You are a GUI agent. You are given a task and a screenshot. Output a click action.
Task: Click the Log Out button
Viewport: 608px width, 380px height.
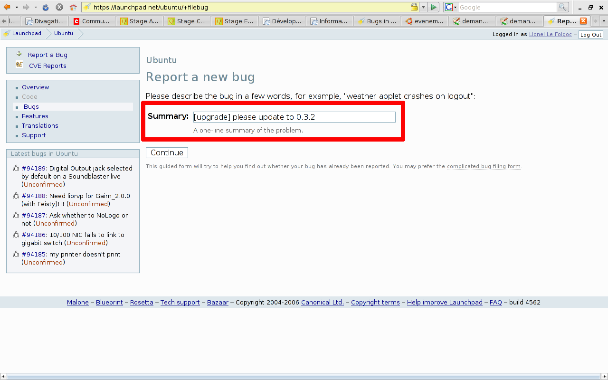tap(590, 35)
